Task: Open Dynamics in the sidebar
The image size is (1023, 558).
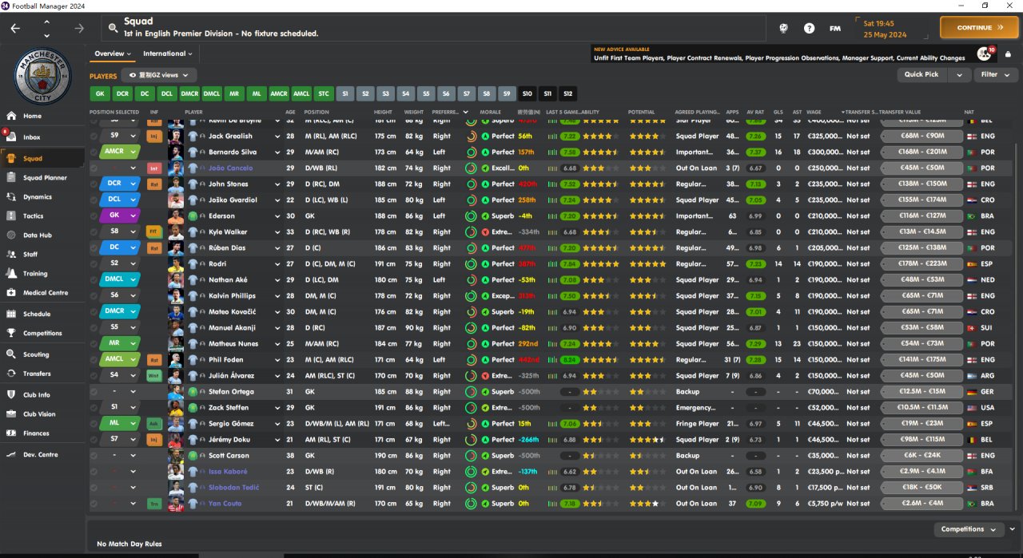Action: pyautogui.click(x=37, y=196)
